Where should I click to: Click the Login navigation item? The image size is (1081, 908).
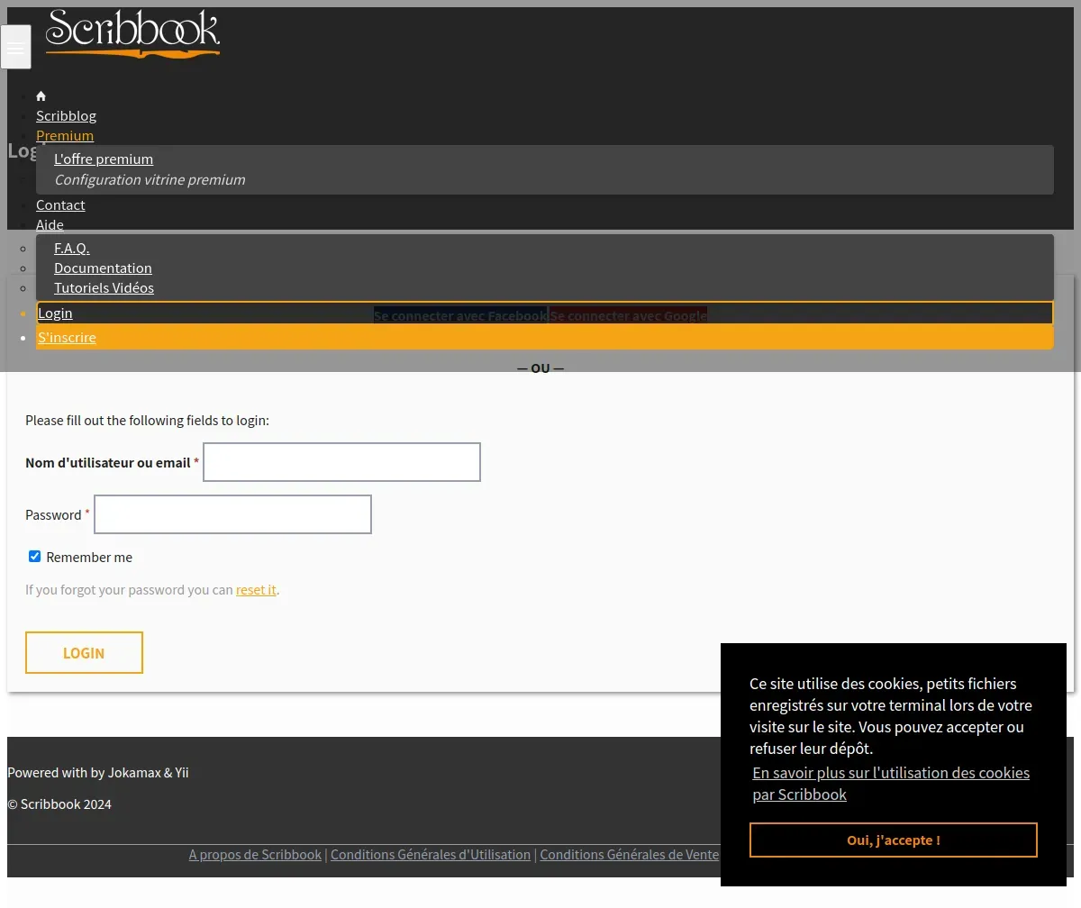(x=545, y=313)
